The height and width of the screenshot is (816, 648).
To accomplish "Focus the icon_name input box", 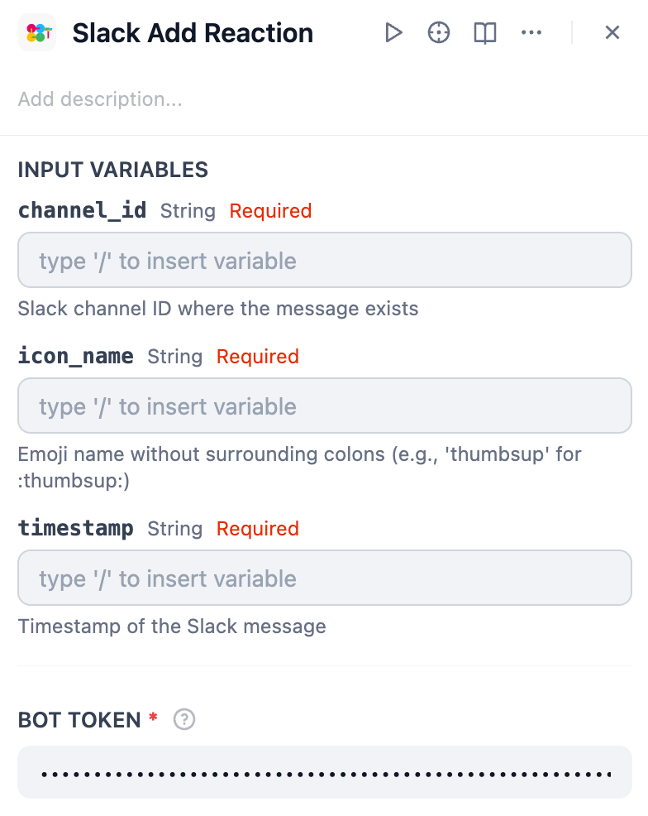I will [324, 406].
